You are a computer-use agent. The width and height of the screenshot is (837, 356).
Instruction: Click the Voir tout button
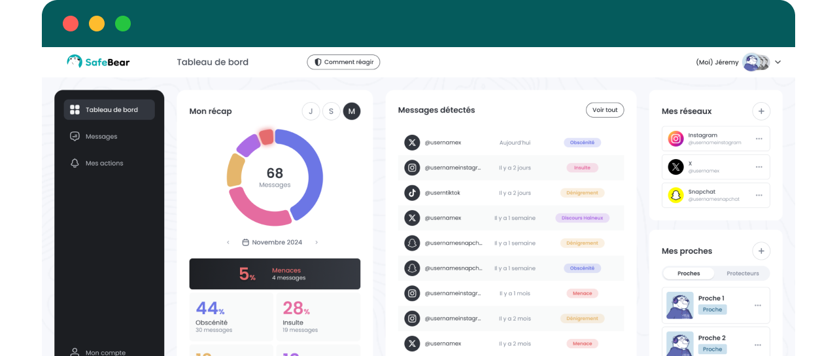[x=605, y=110]
